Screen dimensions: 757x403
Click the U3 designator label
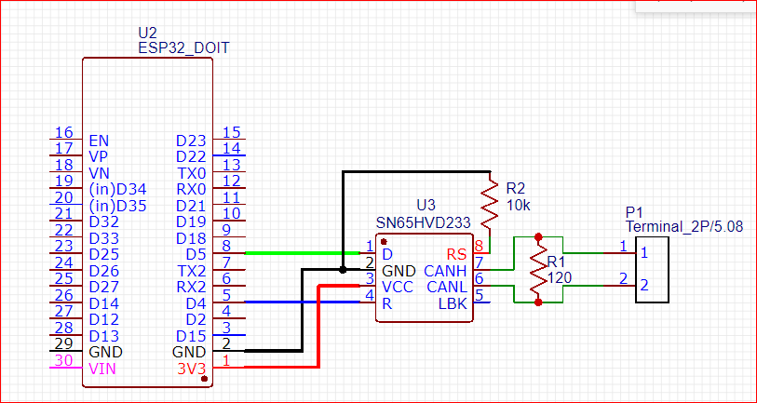coord(426,206)
